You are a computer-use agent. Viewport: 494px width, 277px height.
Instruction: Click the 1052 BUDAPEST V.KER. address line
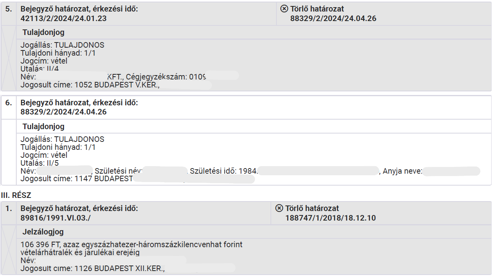click(x=90, y=84)
